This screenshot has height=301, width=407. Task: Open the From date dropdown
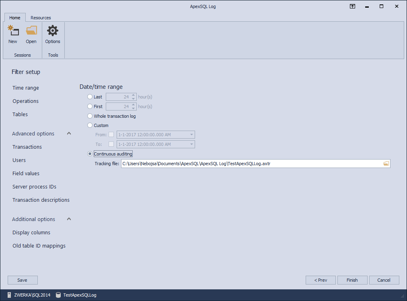click(191, 135)
